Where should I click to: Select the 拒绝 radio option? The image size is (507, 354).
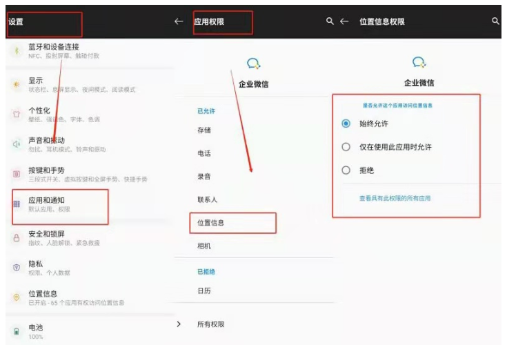tap(346, 170)
